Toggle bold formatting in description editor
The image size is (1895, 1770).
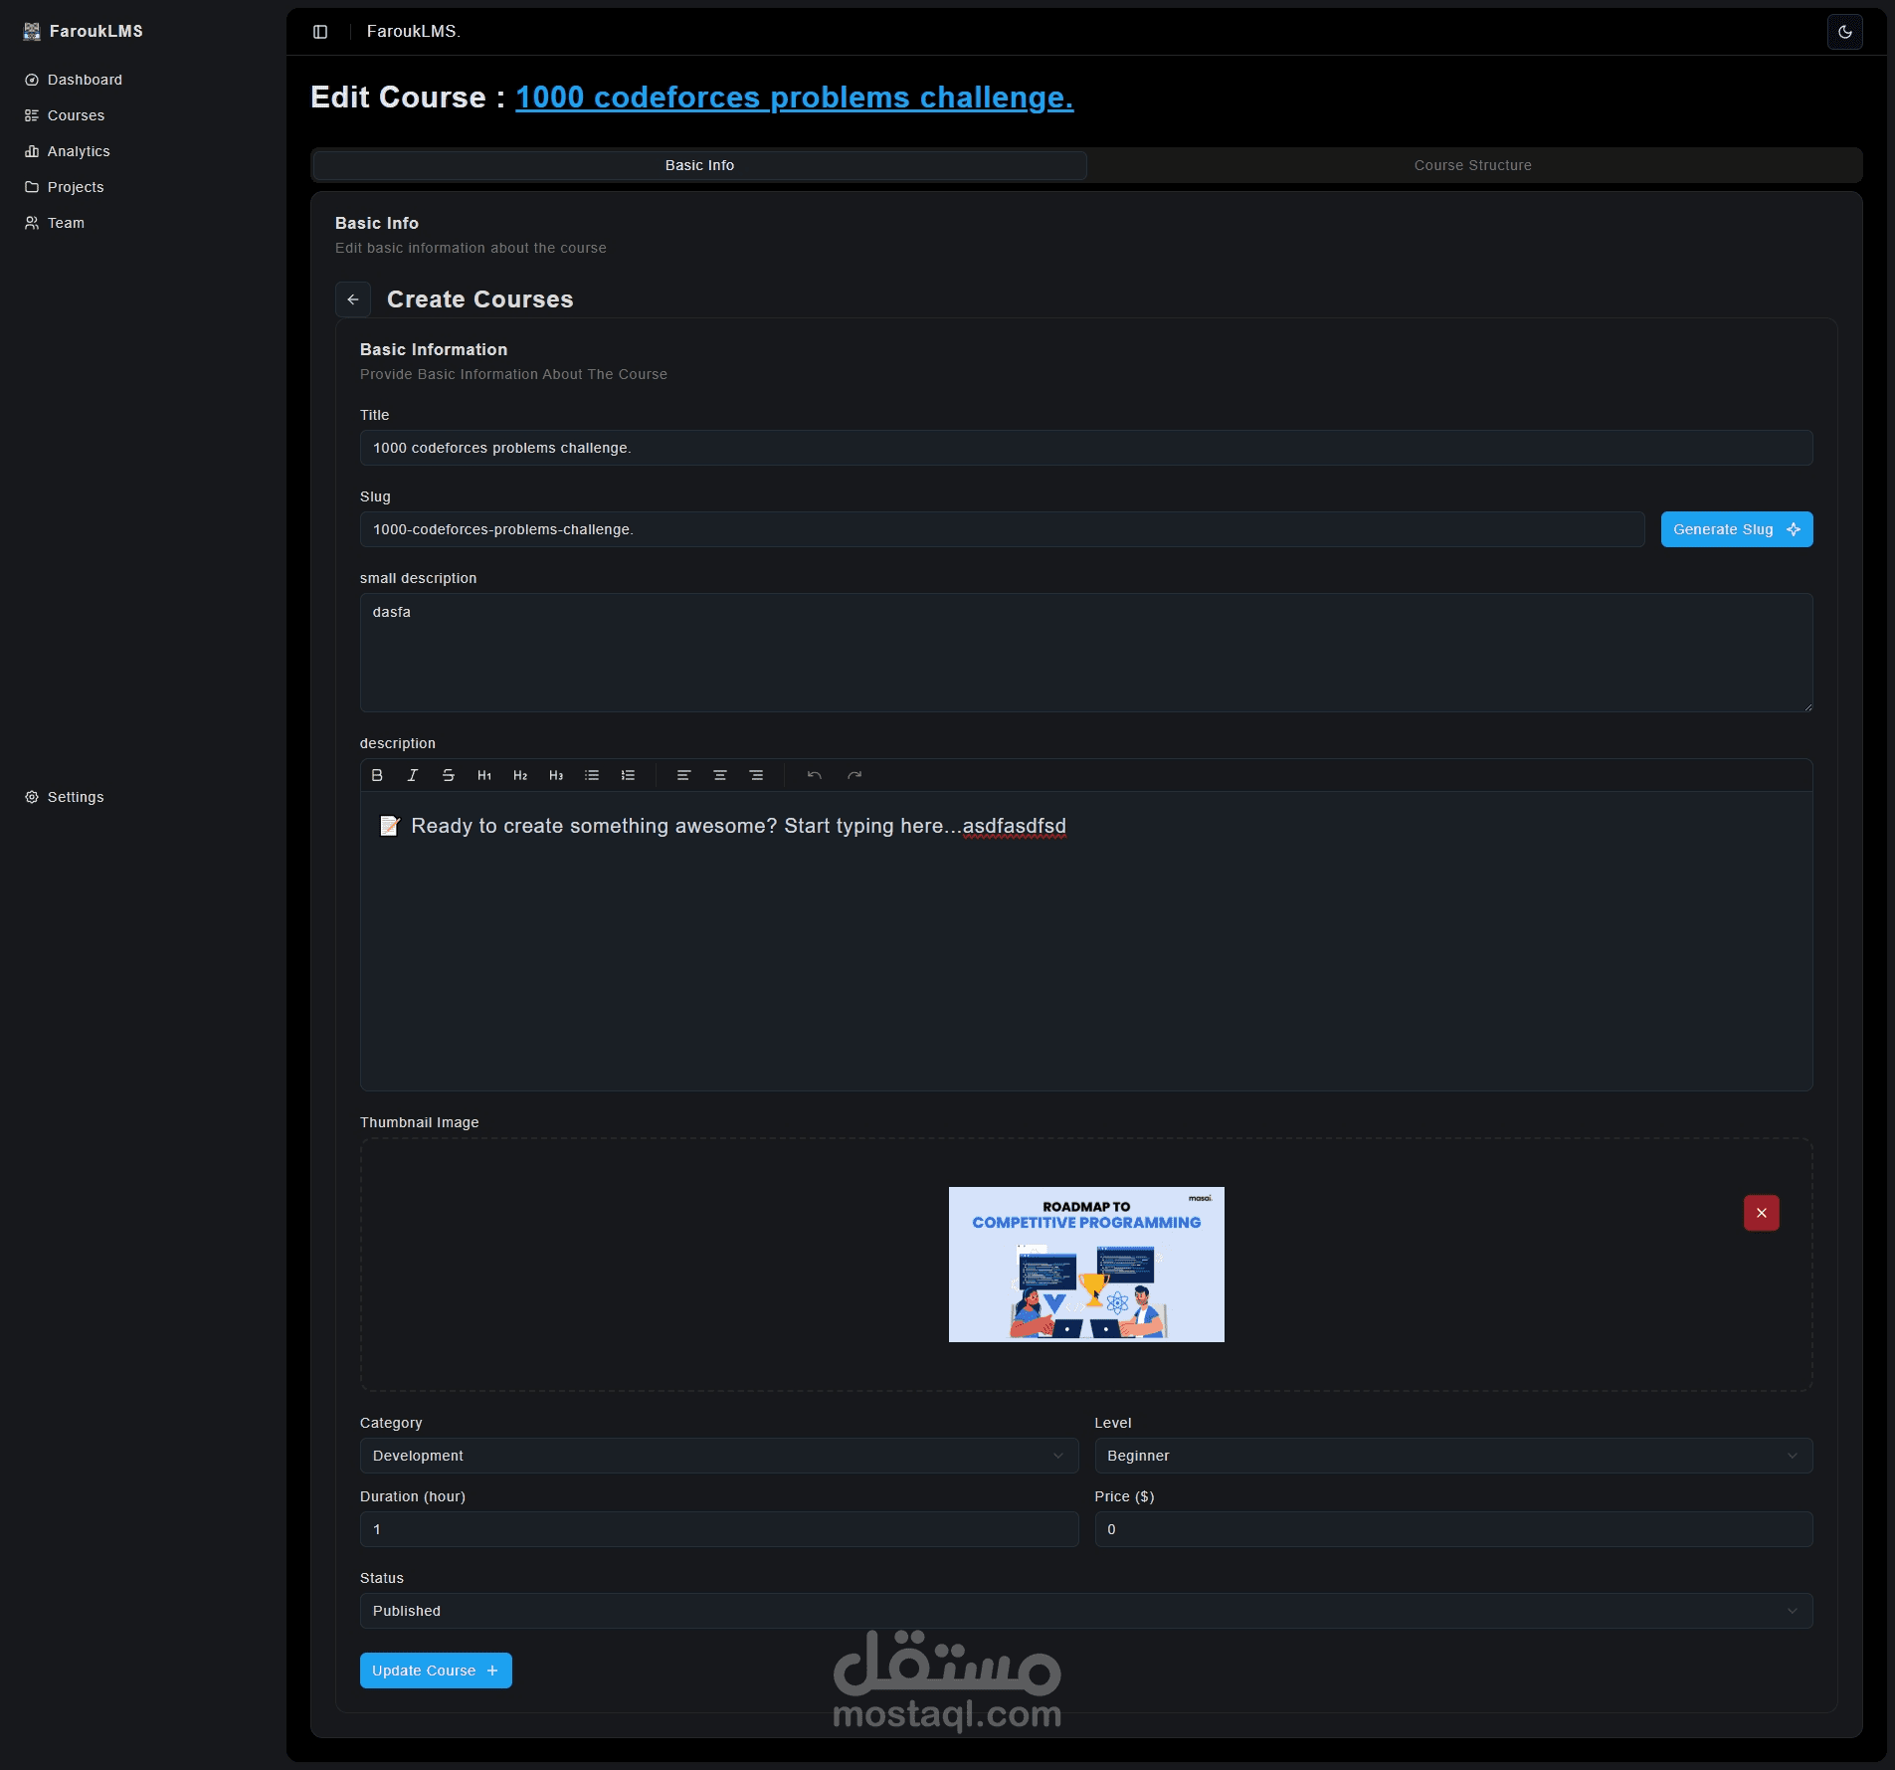click(377, 775)
